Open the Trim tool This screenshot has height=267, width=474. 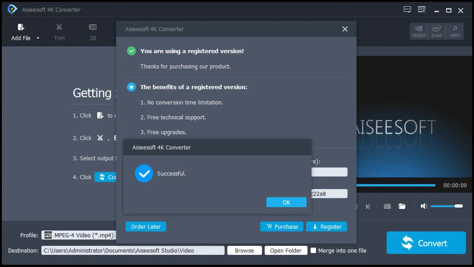(x=59, y=32)
